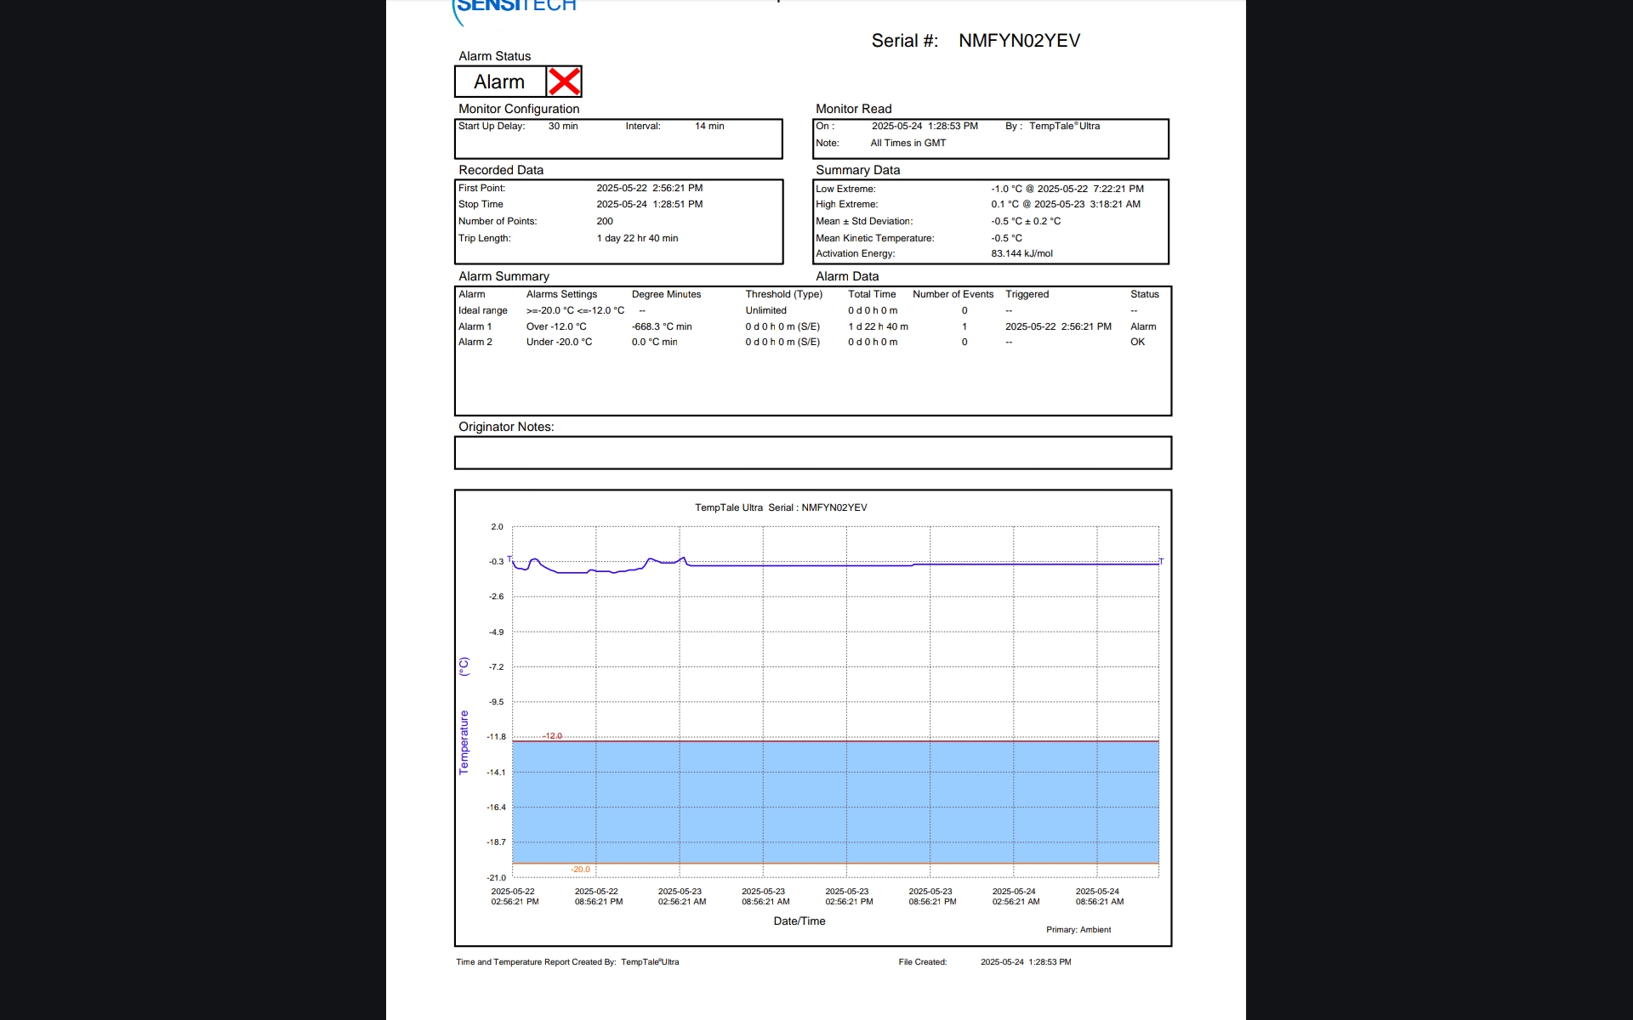Image resolution: width=1633 pixels, height=1020 pixels.
Task: Select High Extreme value 0.1 °C entry
Action: click(x=1066, y=204)
